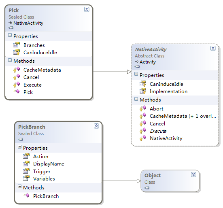The image size is (223, 208).
Task: Expand the Object class chevron
Action: [x=193, y=174]
